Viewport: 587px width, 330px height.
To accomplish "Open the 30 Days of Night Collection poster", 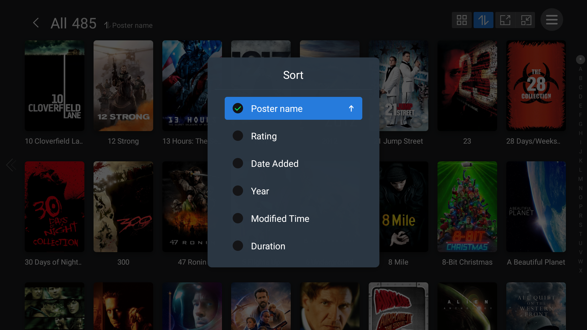I will click(54, 207).
